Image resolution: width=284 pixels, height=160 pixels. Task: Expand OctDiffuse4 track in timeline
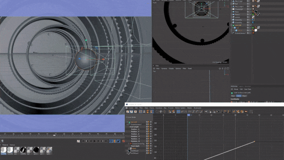(127, 151)
